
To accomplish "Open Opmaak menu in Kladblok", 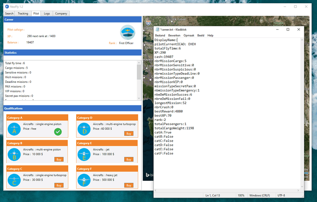I will tap(189, 36).
